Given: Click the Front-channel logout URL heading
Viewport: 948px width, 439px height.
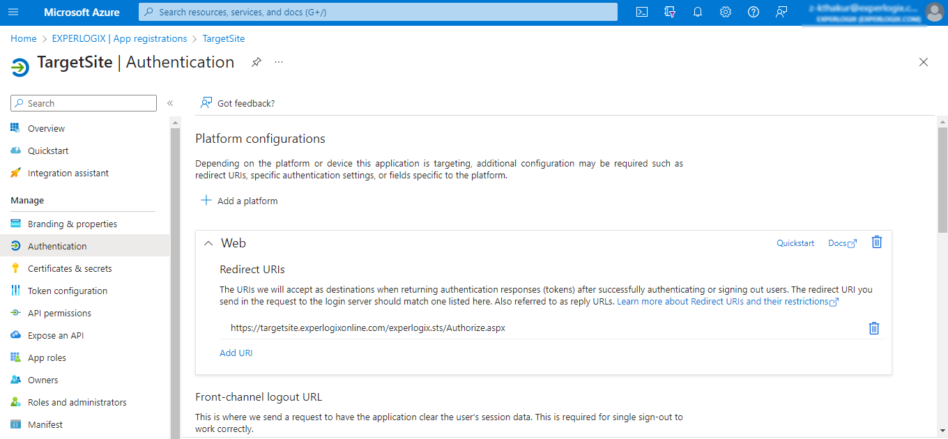Looking at the screenshot, I should click(x=259, y=397).
